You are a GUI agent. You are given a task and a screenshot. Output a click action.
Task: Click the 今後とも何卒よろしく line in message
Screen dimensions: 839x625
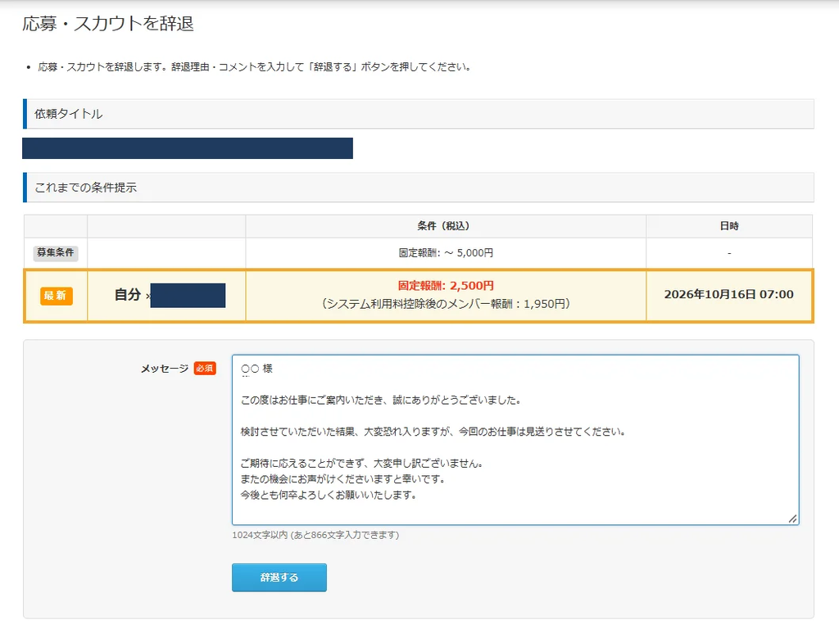(328, 495)
